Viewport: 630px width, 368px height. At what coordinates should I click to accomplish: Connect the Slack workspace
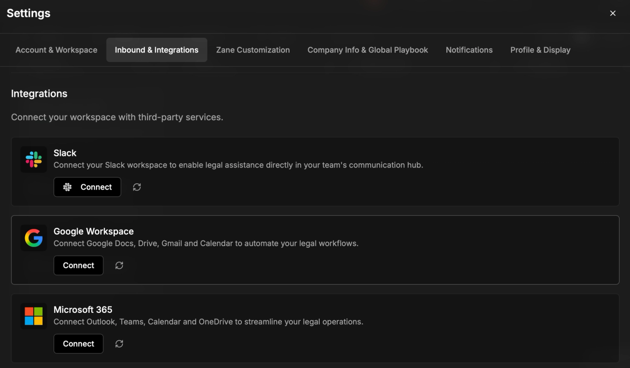[x=87, y=187]
